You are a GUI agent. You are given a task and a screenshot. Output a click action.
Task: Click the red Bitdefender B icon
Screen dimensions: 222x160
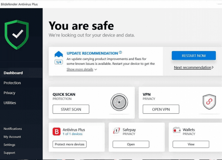[56, 132]
